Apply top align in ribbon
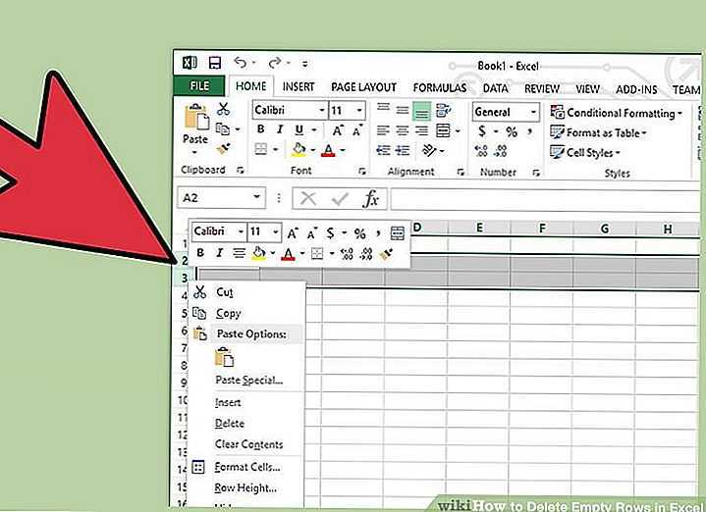The width and height of the screenshot is (706, 512). click(x=383, y=108)
